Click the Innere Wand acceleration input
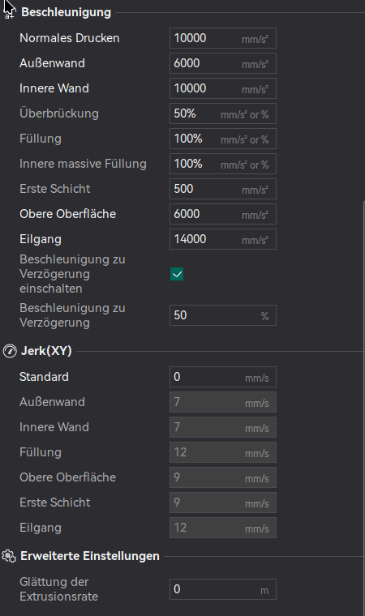 [223, 88]
